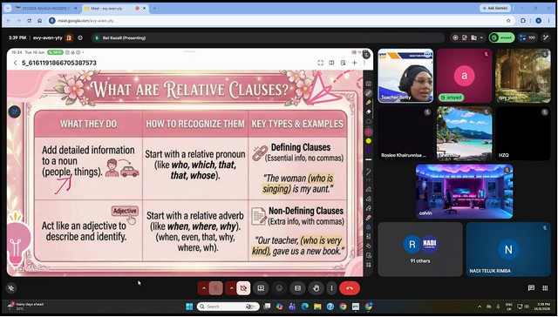Show hidden icons in the system tray

pos(480,307)
